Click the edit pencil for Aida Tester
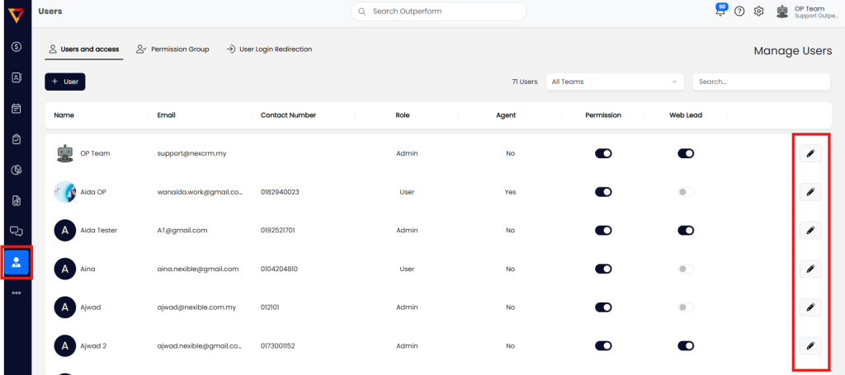The width and height of the screenshot is (845, 375). (810, 230)
